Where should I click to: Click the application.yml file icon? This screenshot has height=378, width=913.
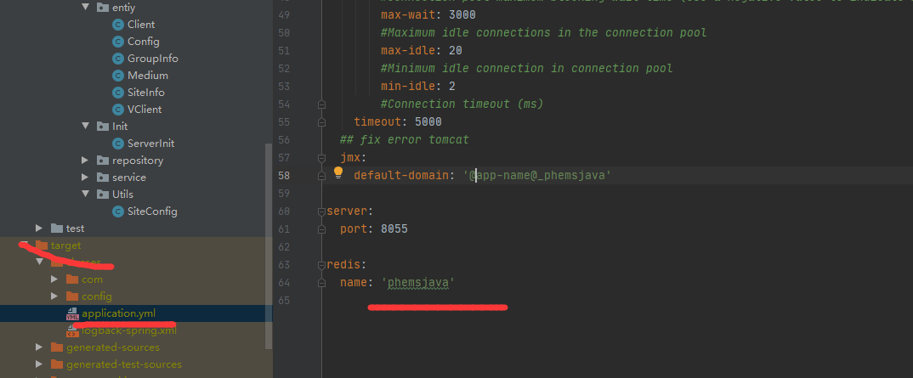(71, 313)
